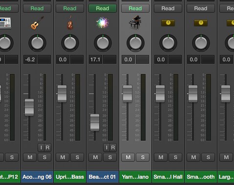
Task: Click the yellow aux icon on Sma...ooth strip
Action: 201,23
